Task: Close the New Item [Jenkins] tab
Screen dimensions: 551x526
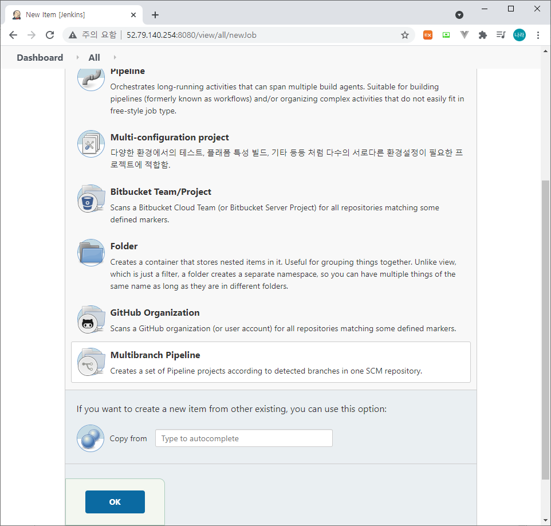Action: tap(133, 15)
